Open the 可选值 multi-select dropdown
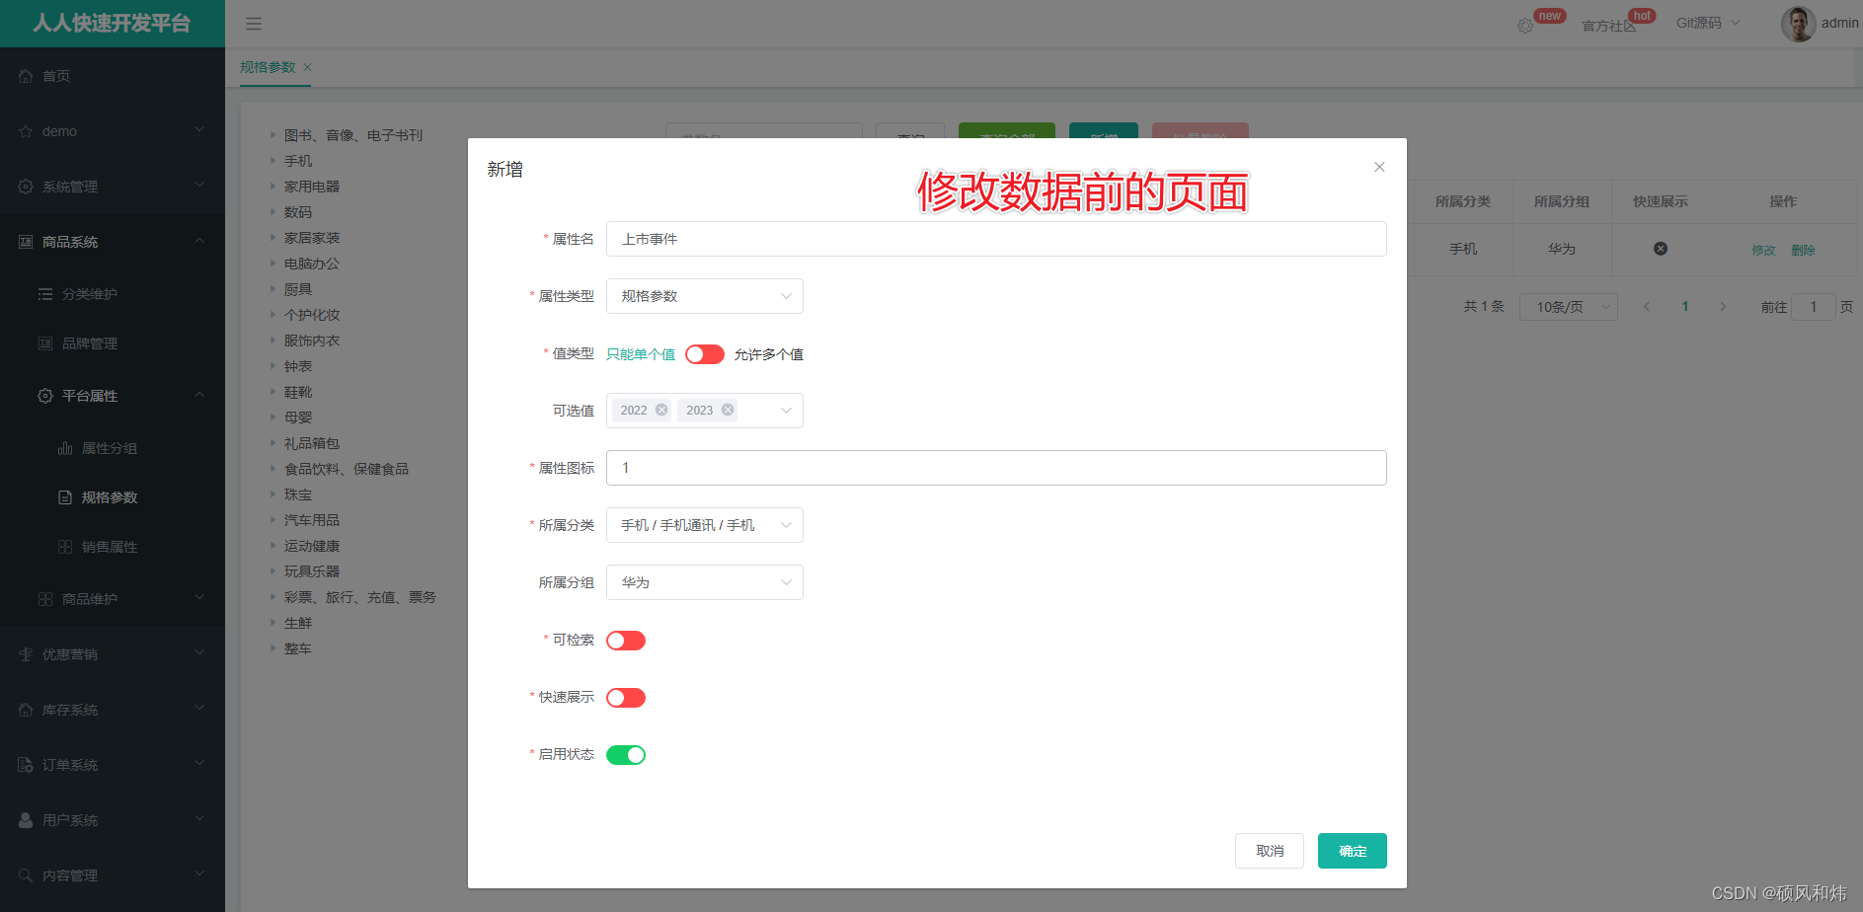 pos(705,411)
